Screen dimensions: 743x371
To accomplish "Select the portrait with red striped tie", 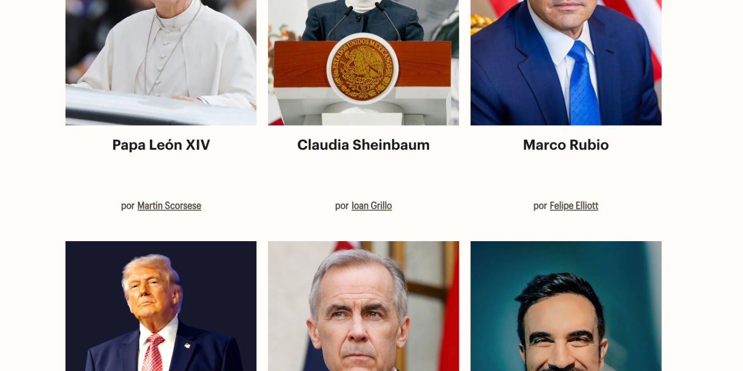I will pos(161,306).
